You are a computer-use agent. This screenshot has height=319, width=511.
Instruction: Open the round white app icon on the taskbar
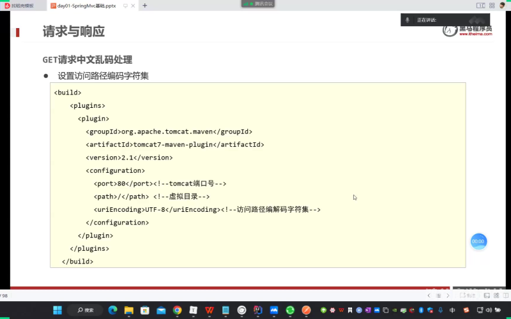(242, 310)
